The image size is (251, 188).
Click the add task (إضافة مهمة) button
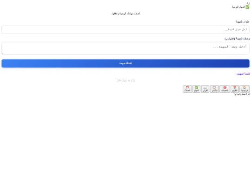125,63
